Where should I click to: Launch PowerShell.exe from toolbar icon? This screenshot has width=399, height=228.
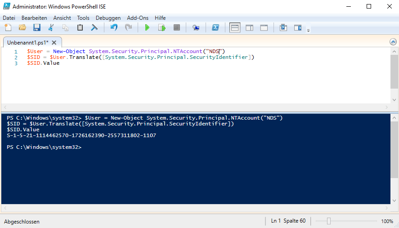click(x=215, y=28)
